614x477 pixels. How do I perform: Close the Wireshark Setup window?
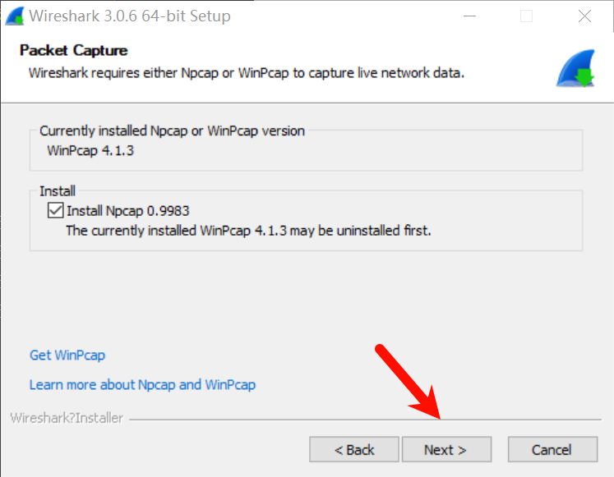coord(584,16)
